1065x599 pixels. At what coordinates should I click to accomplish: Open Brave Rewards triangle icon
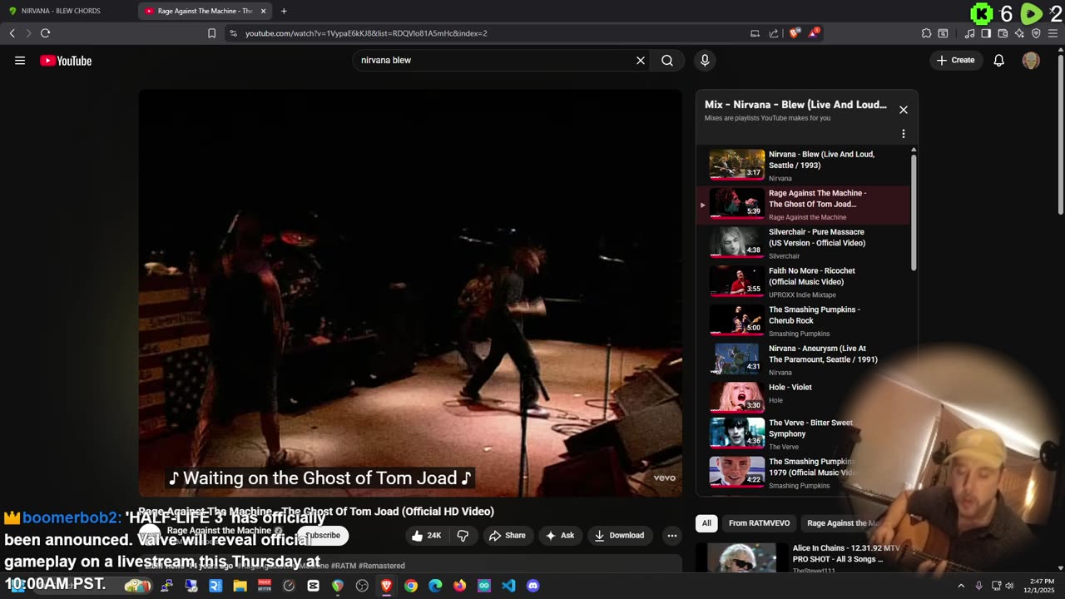[x=814, y=33]
